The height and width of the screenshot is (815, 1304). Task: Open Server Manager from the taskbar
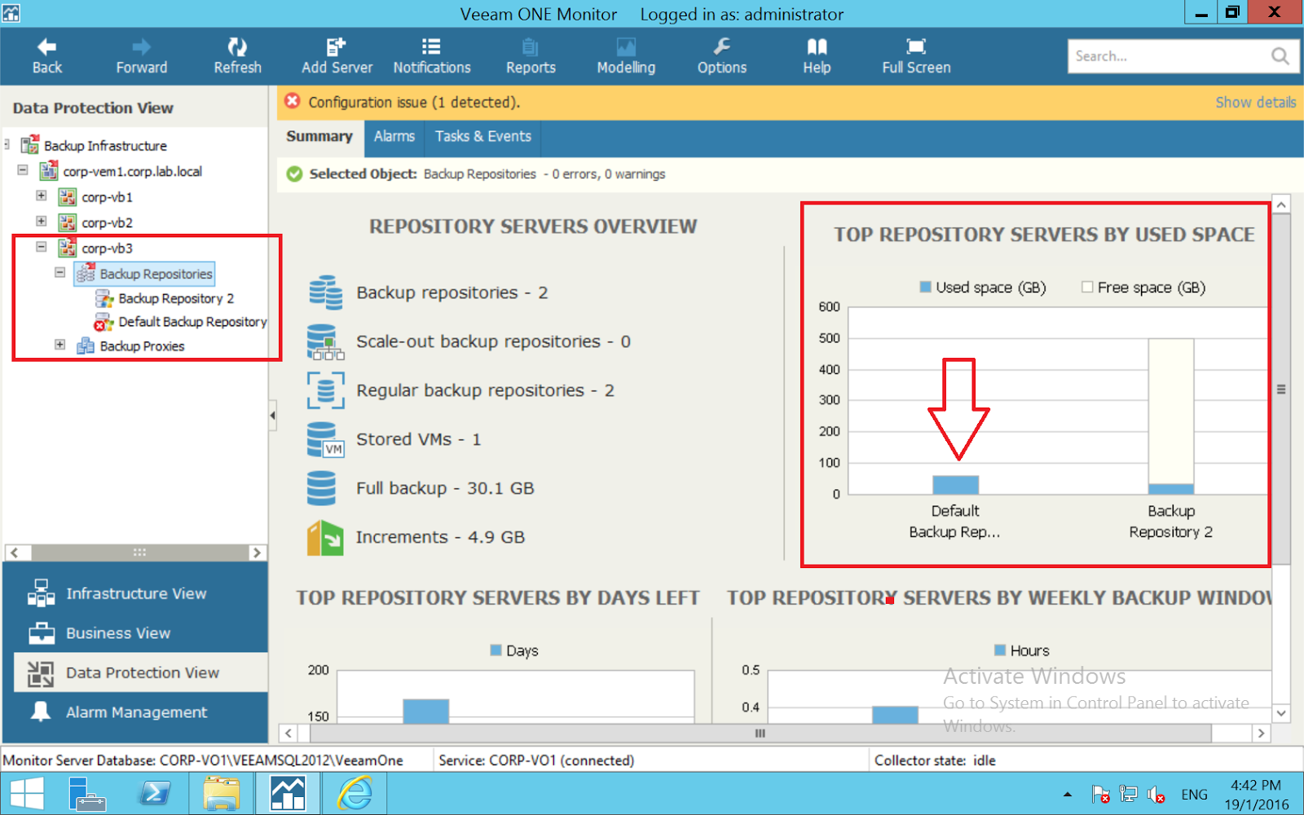[86, 793]
